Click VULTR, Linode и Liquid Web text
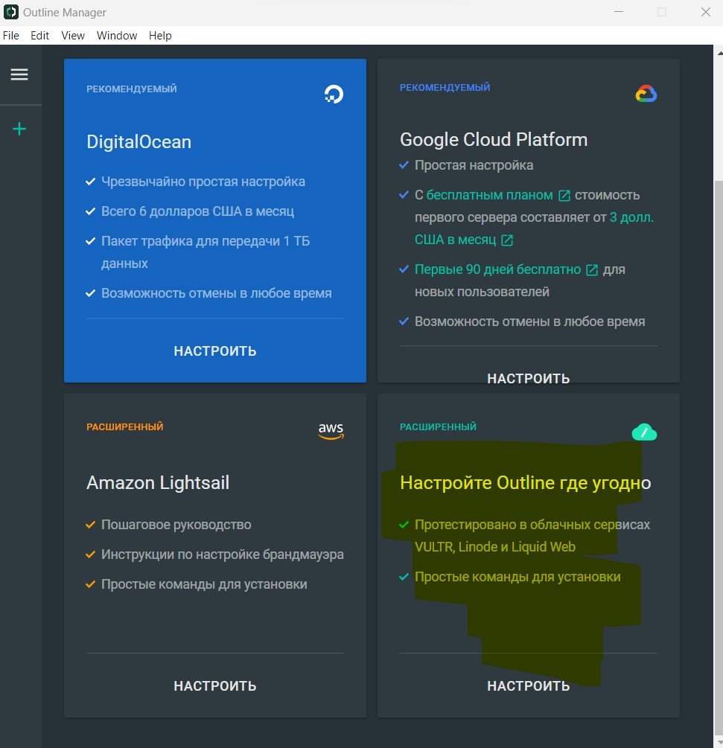Screen dimensions: 723x748 [x=495, y=547]
